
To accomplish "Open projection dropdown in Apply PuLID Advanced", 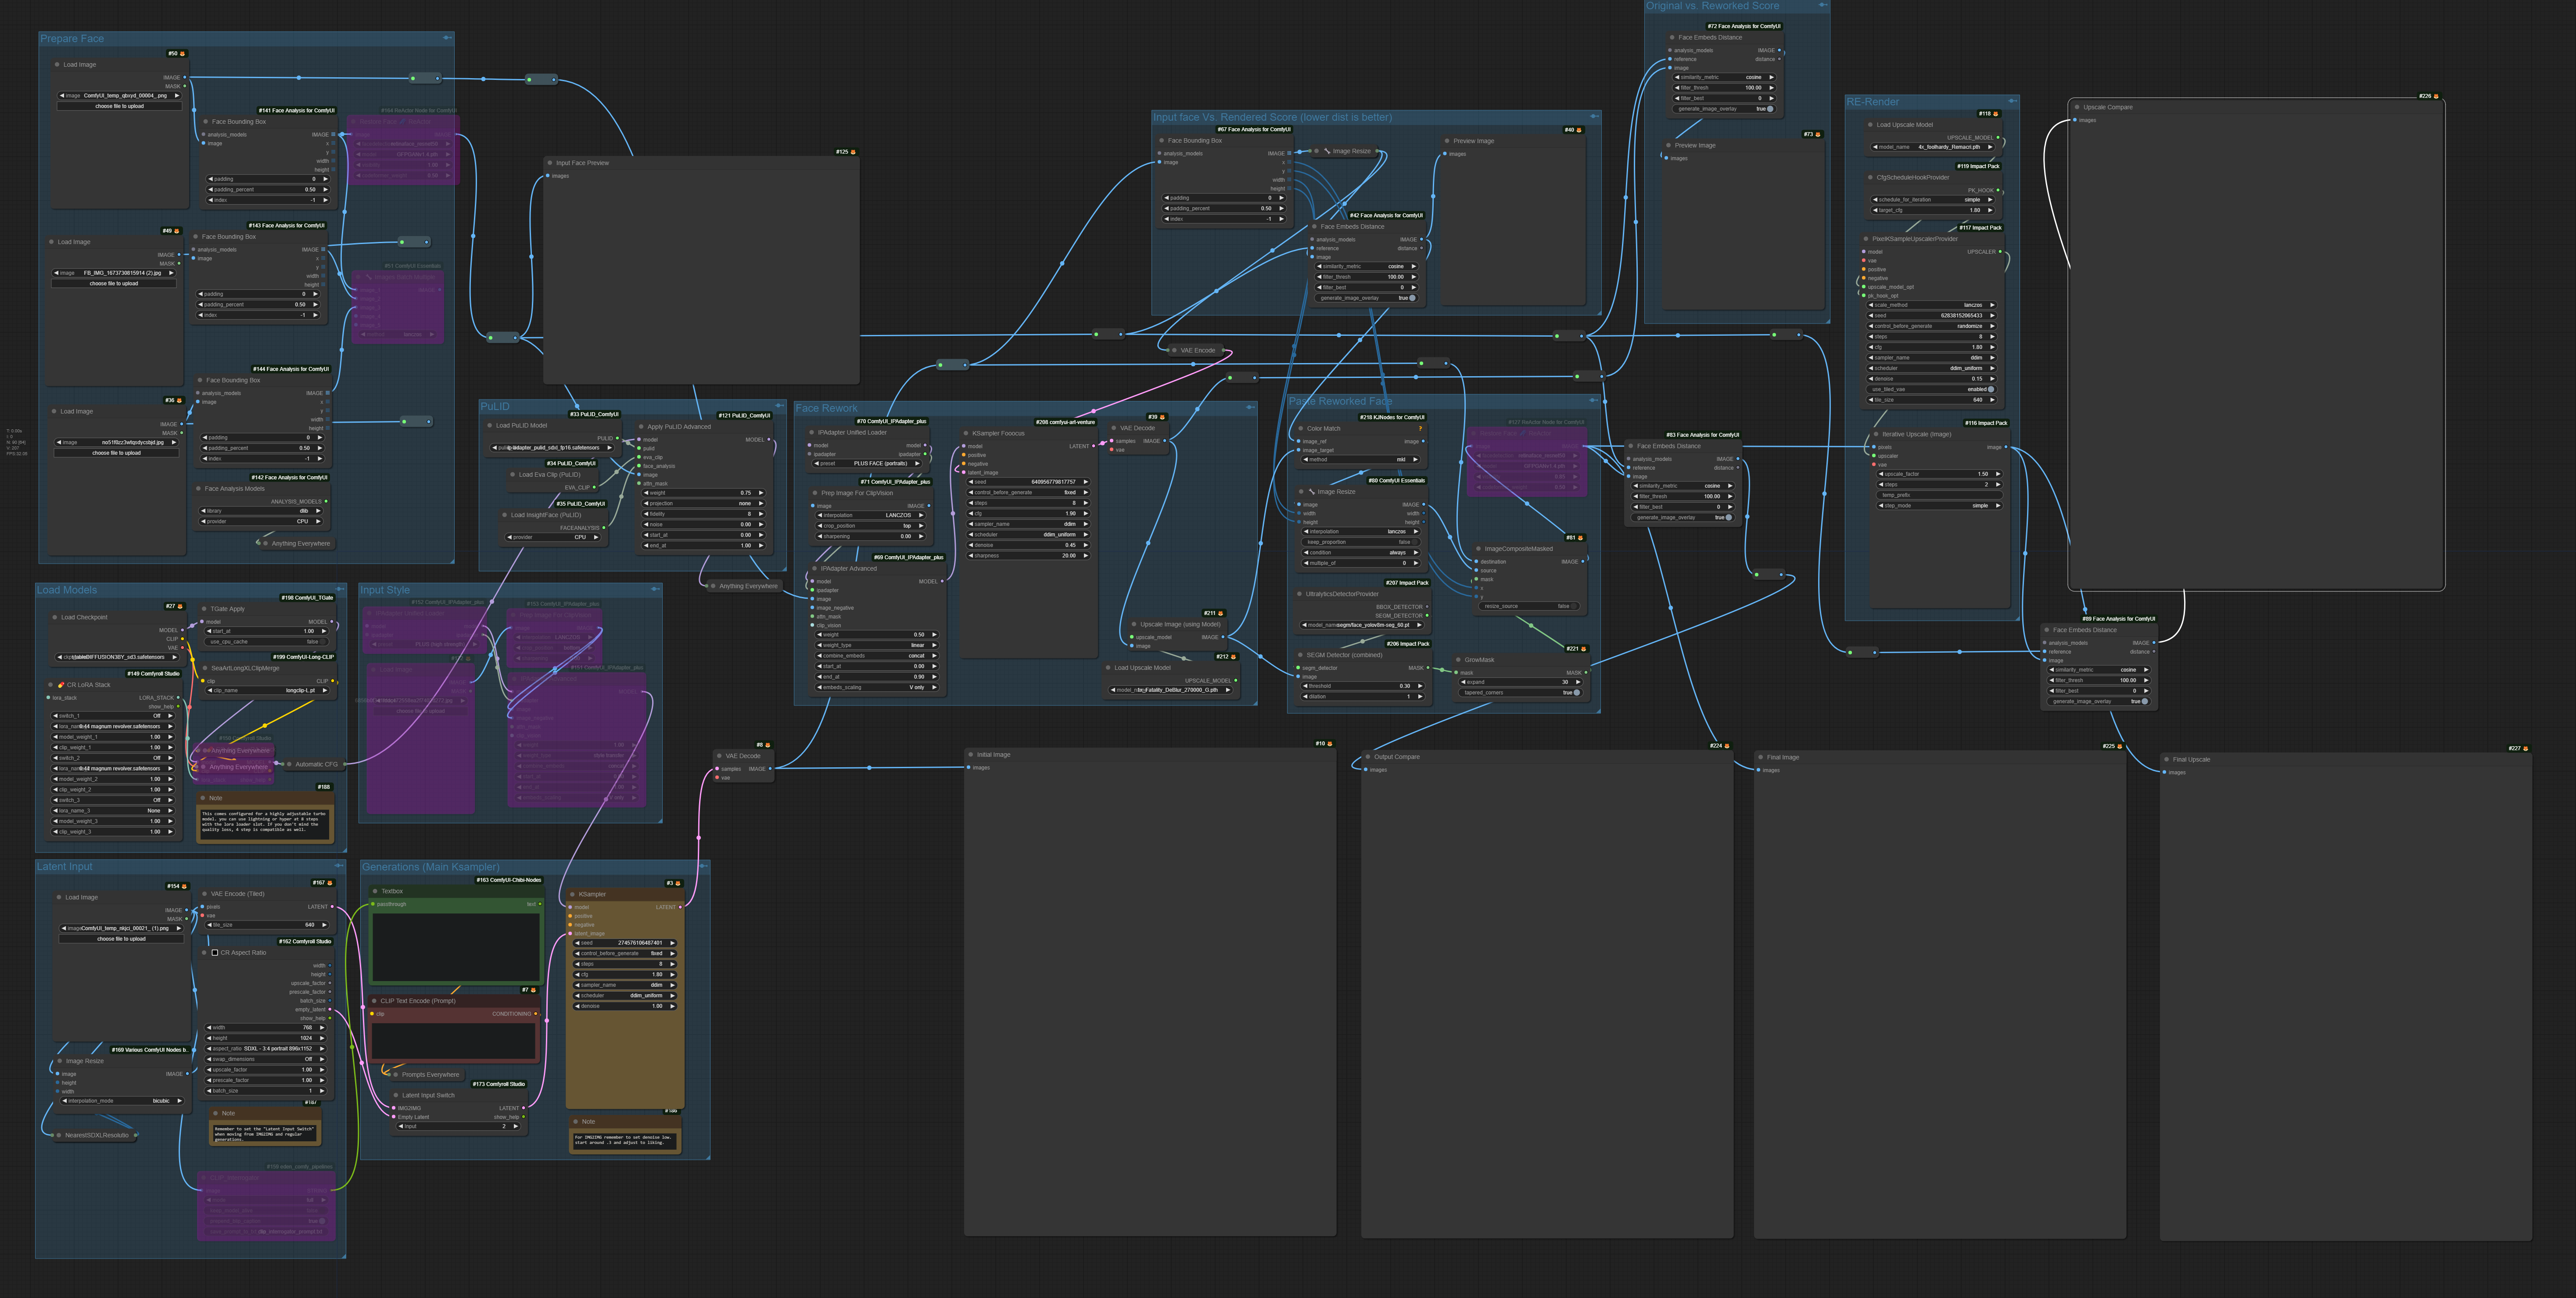I will pos(703,503).
